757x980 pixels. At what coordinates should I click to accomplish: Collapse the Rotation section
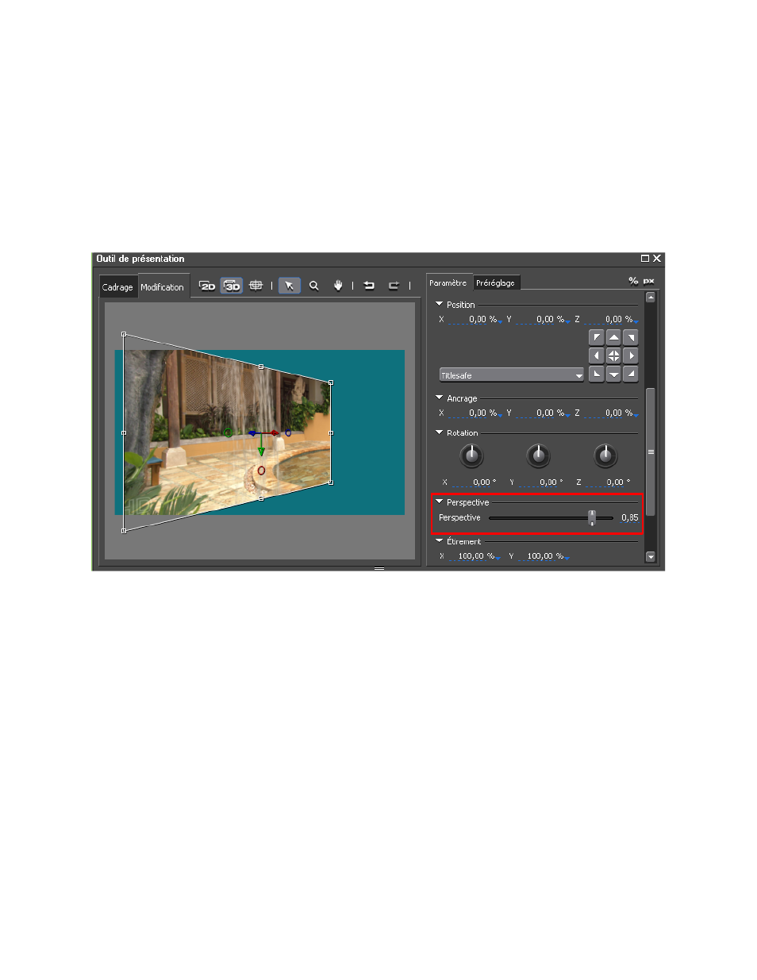[x=439, y=432]
